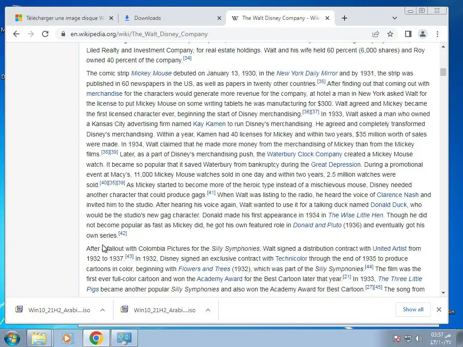The image size is (463, 347).
Task: Open a new tab
Action: (344, 18)
